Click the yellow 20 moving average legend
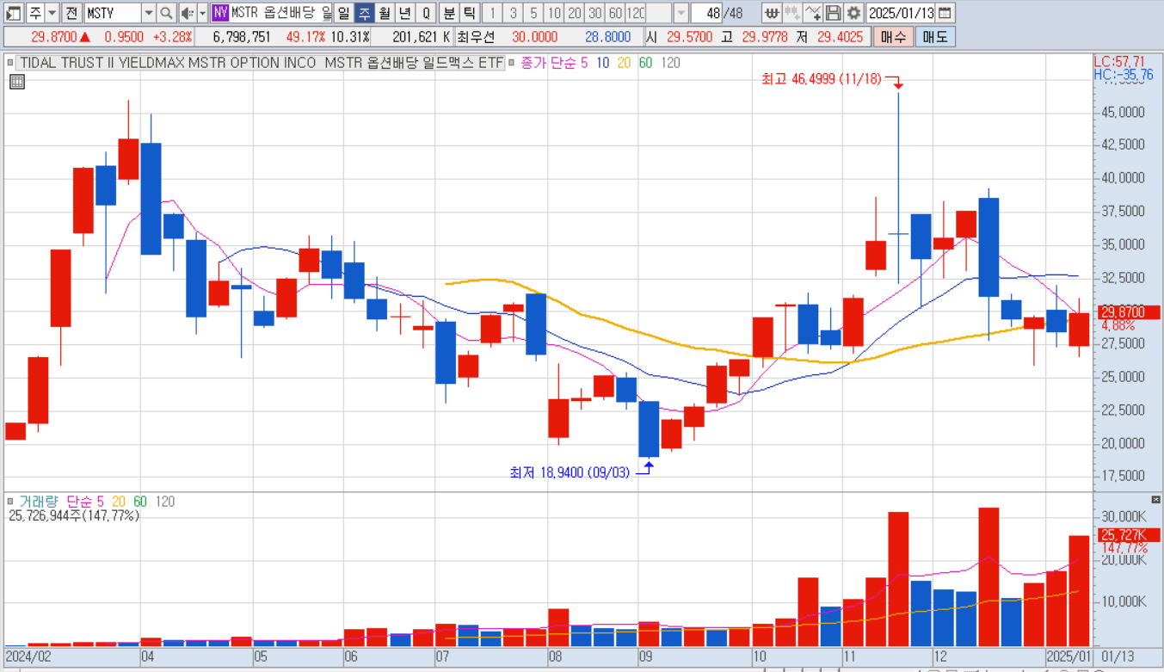The width and height of the screenshot is (1164, 672). click(x=624, y=62)
